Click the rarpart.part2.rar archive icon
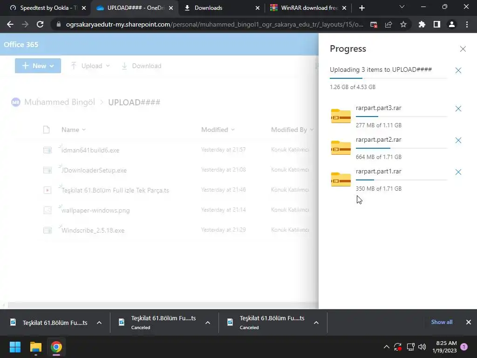This screenshot has width=477, height=358. [x=341, y=148]
